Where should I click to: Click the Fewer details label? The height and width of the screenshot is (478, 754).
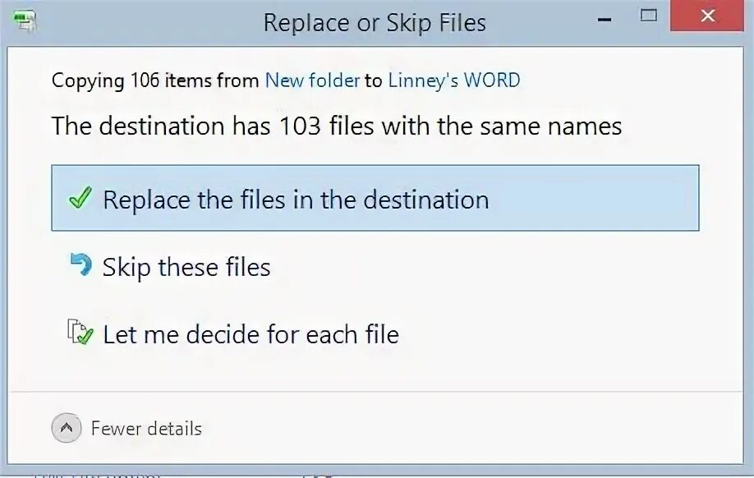tap(146, 429)
